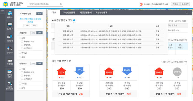Open 캠페인(성과) sidebar icon
The width and height of the screenshot is (193, 101).
(x=10, y=73)
